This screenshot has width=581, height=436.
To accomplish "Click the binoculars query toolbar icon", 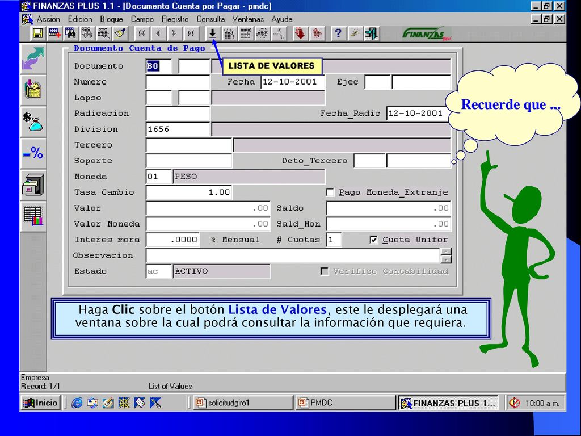I will point(70,33).
